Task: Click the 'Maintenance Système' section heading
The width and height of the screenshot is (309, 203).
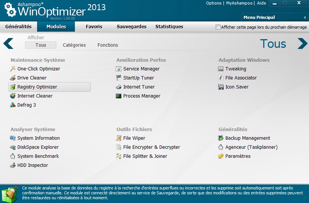Action: pyautogui.click(x=38, y=60)
